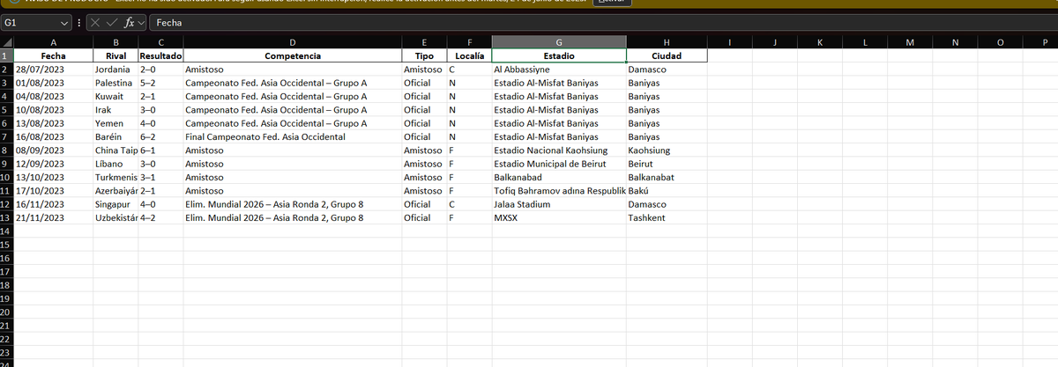Viewport: 1058px width, 367px height.
Task: Click the Estadio header cell
Action: (x=559, y=55)
